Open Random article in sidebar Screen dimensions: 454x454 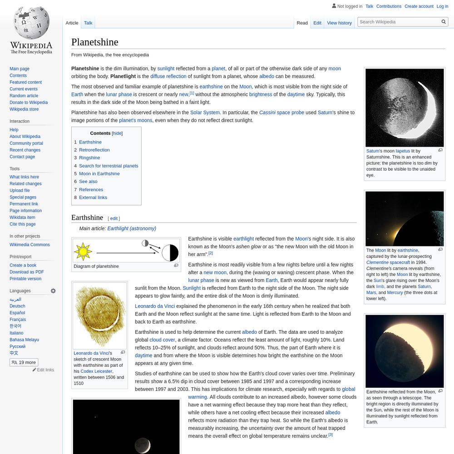click(24, 95)
